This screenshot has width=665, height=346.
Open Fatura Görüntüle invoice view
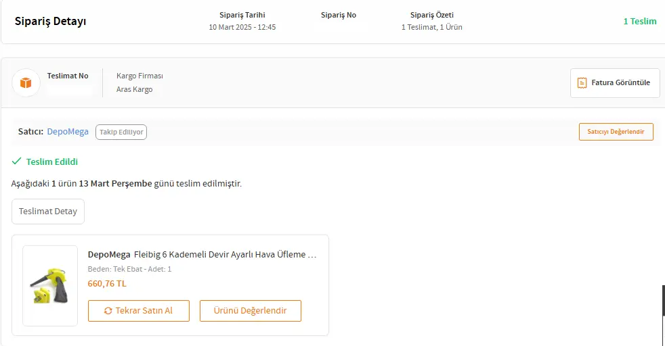point(615,83)
